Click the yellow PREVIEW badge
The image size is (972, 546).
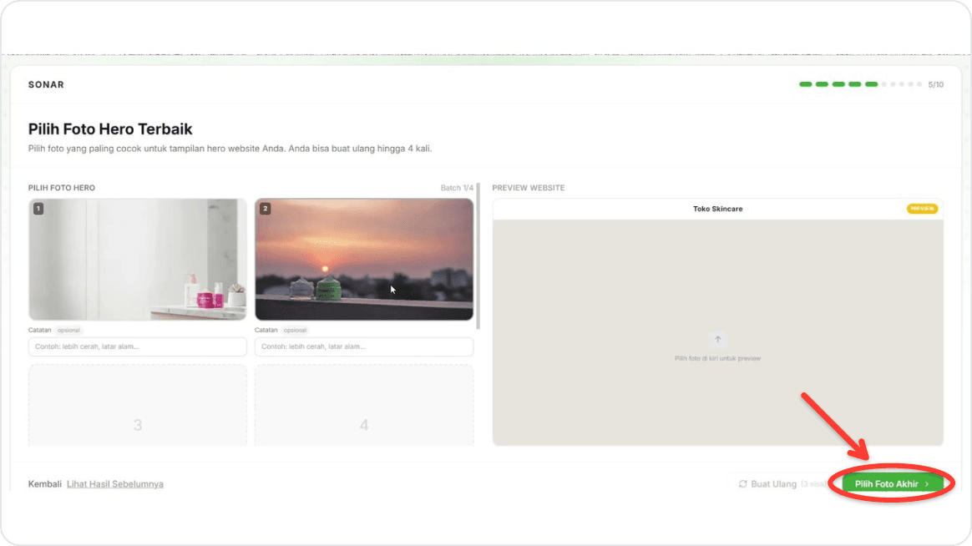tap(923, 209)
